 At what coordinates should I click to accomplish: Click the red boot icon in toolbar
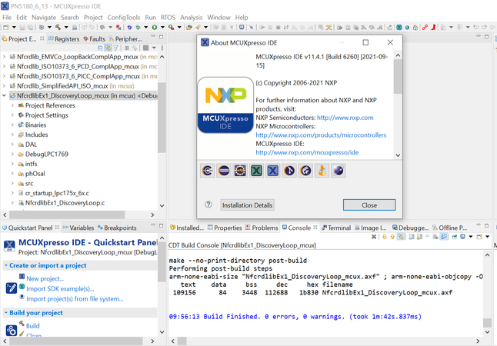(433, 27)
